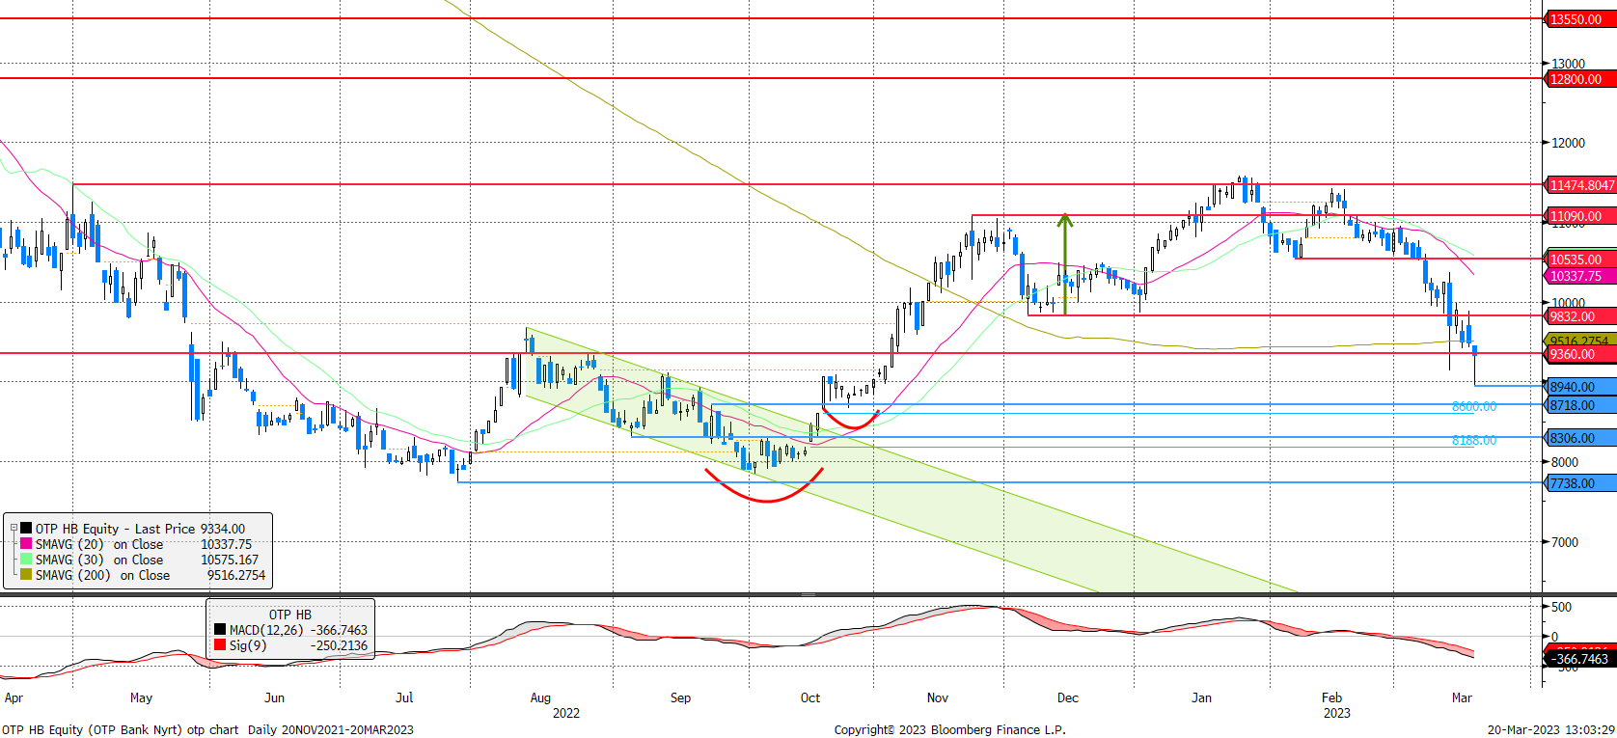Viewport: 1617px width, 738px height.
Task: Click the large red arc annotation near September
Action: pyautogui.click(x=764, y=487)
